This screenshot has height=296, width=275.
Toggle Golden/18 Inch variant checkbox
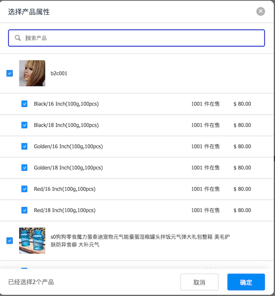point(24,168)
